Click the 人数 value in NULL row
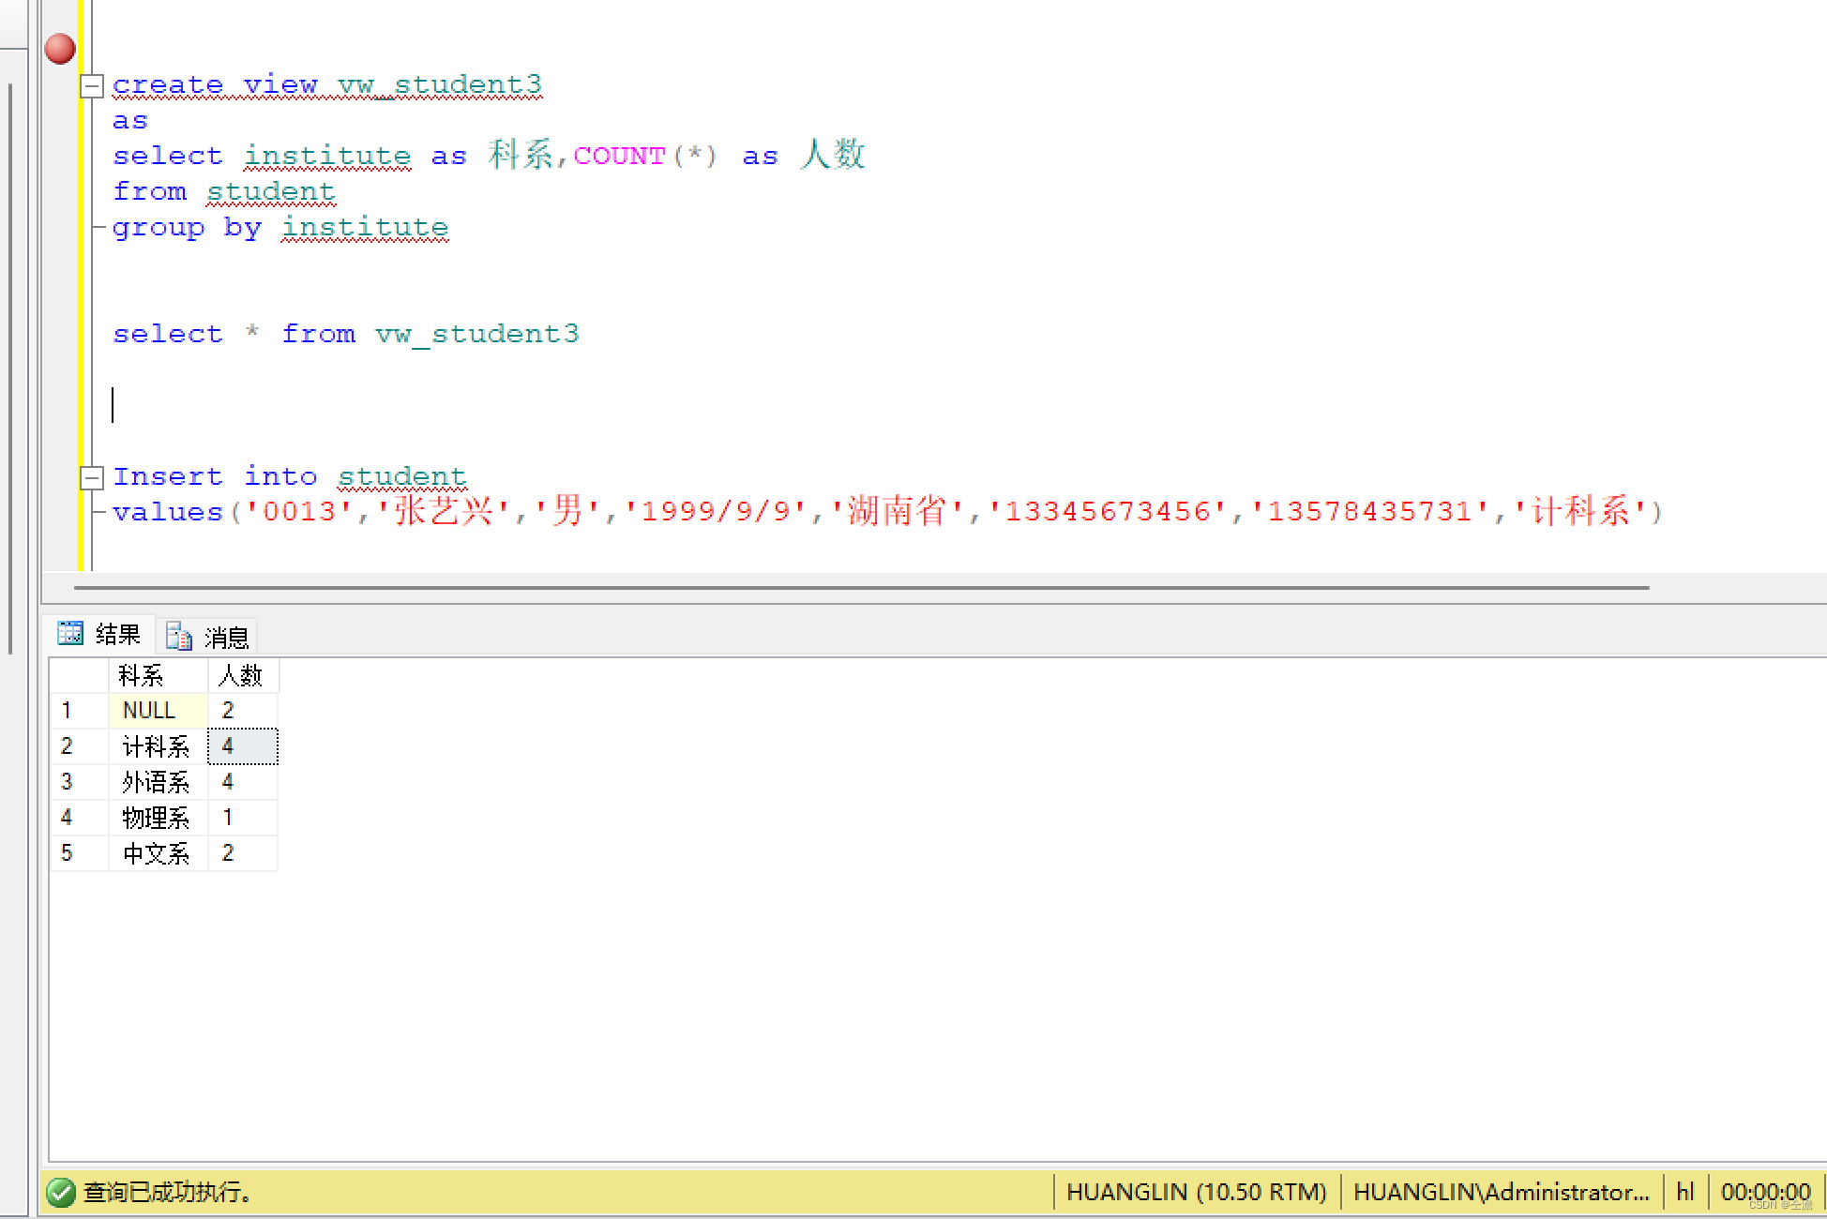Viewport: 1827px width, 1219px height. tap(242, 711)
